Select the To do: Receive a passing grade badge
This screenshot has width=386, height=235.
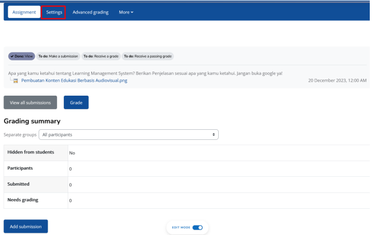147,56
